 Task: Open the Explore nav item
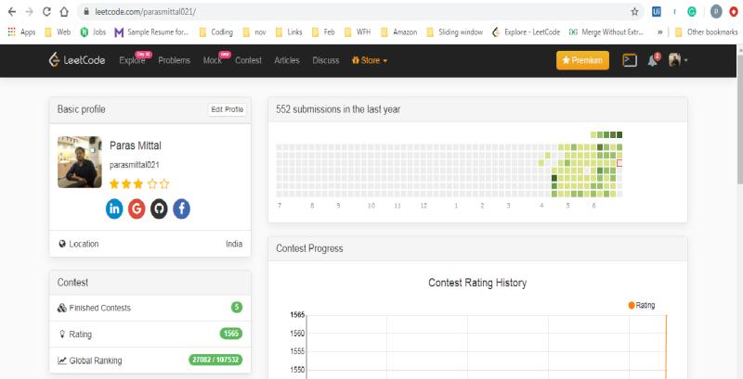[x=132, y=60]
